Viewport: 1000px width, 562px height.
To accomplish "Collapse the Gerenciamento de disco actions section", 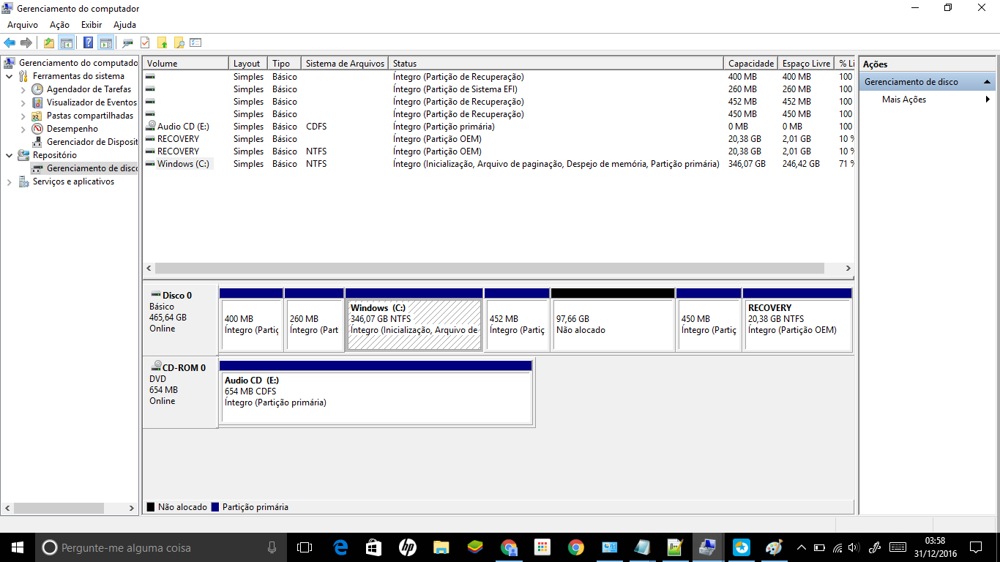I will (x=988, y=82).
